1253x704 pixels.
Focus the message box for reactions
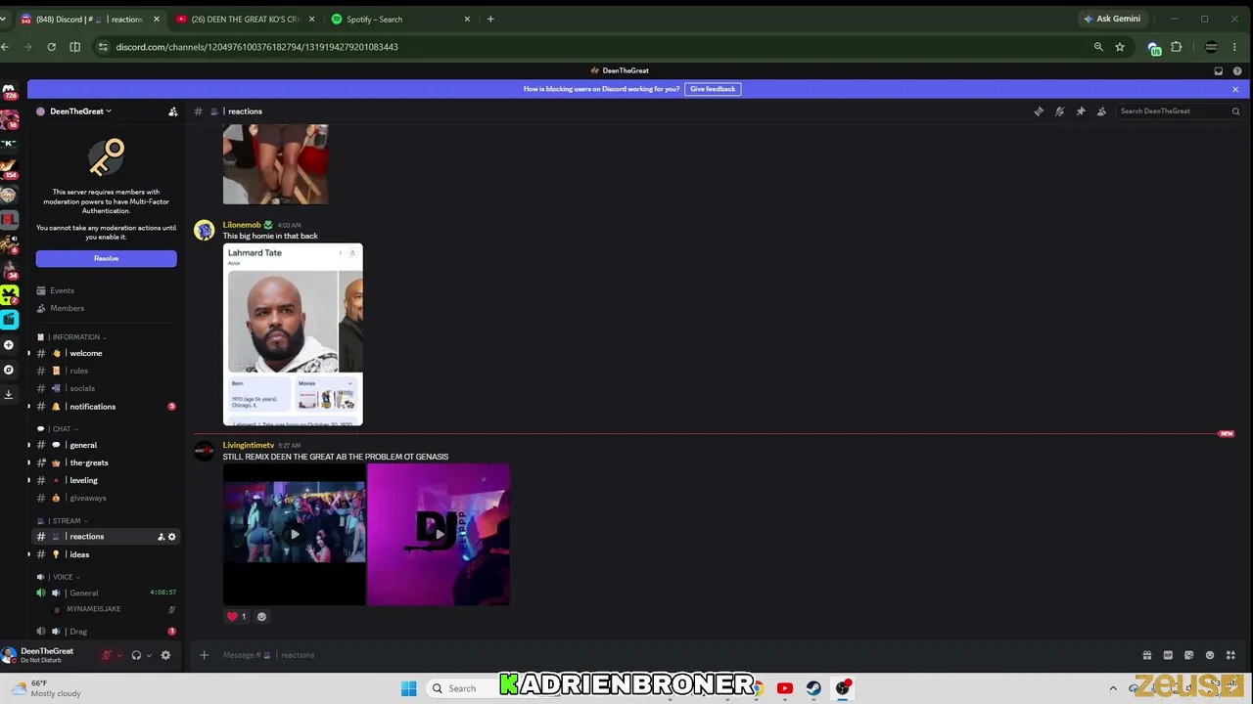point(675,655)
